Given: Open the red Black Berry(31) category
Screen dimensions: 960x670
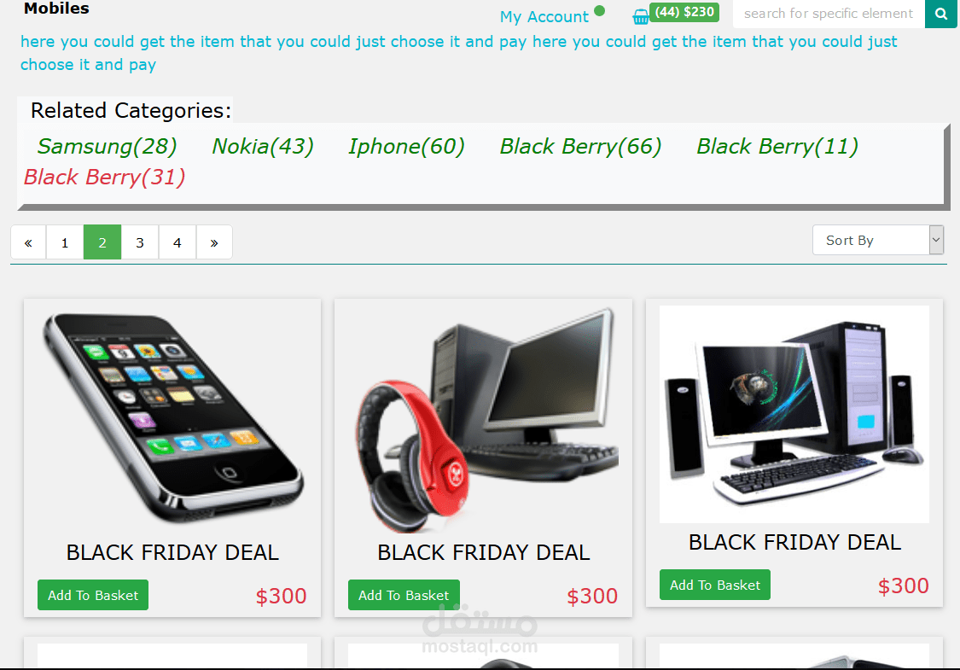Looking at the screenshot, I should [105, 177].
